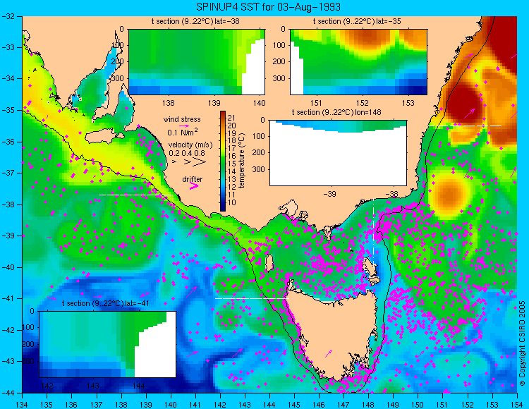Click the magenta drifter legend arrowhead
Viewport: 529px width, 409px height.
(x=194, y=185)
